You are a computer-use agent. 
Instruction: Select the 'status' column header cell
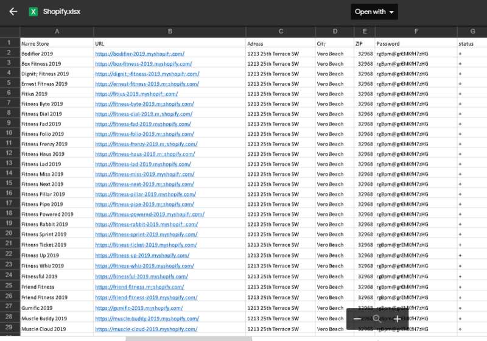point(466,44)
